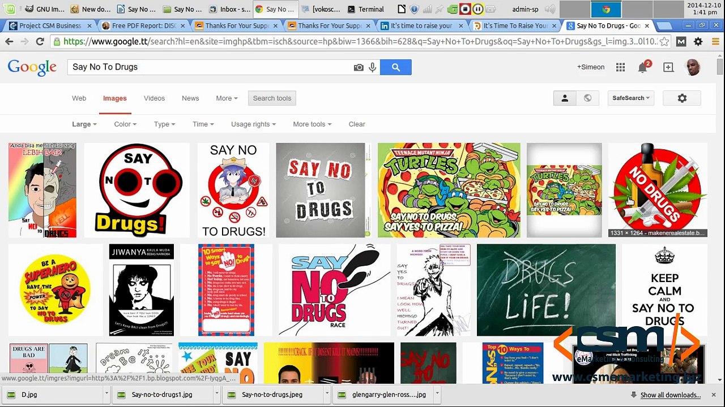Click the Google logo
This screenshot has height=407, width=725.
[x=32, y=67]
